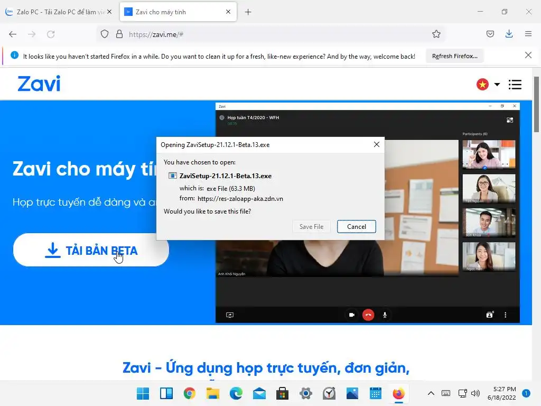Click Save File in dialog
The height and width of the screenshot is (406, 541).
(311, 226)
